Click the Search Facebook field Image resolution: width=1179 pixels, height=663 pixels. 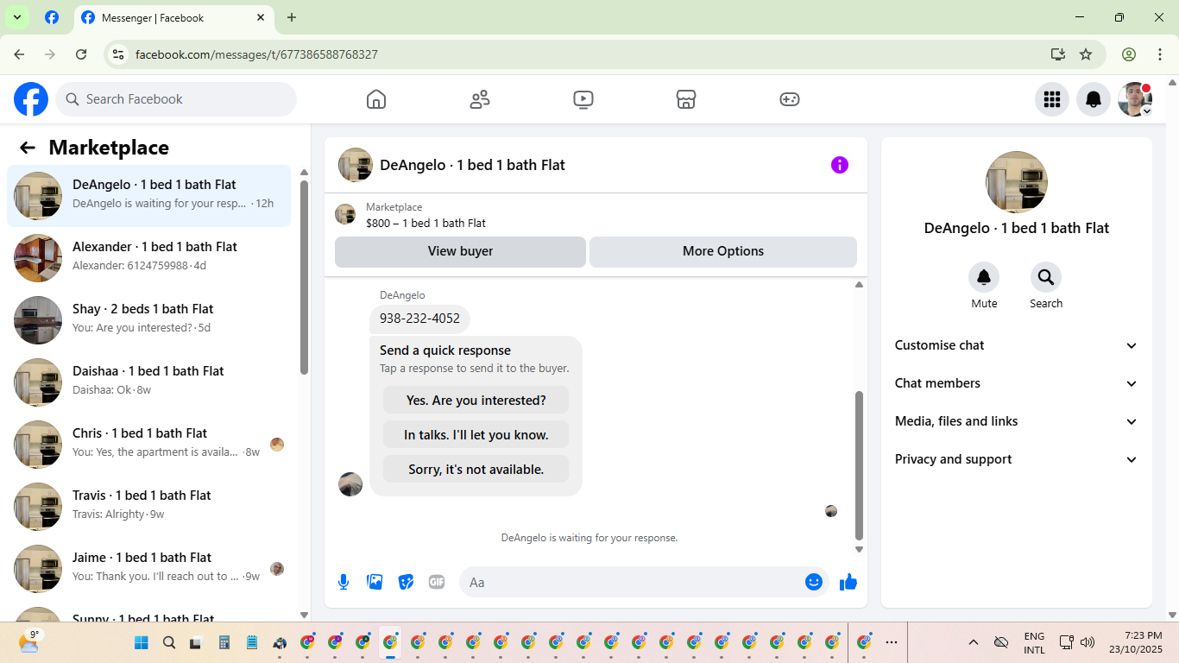[176, 99]
